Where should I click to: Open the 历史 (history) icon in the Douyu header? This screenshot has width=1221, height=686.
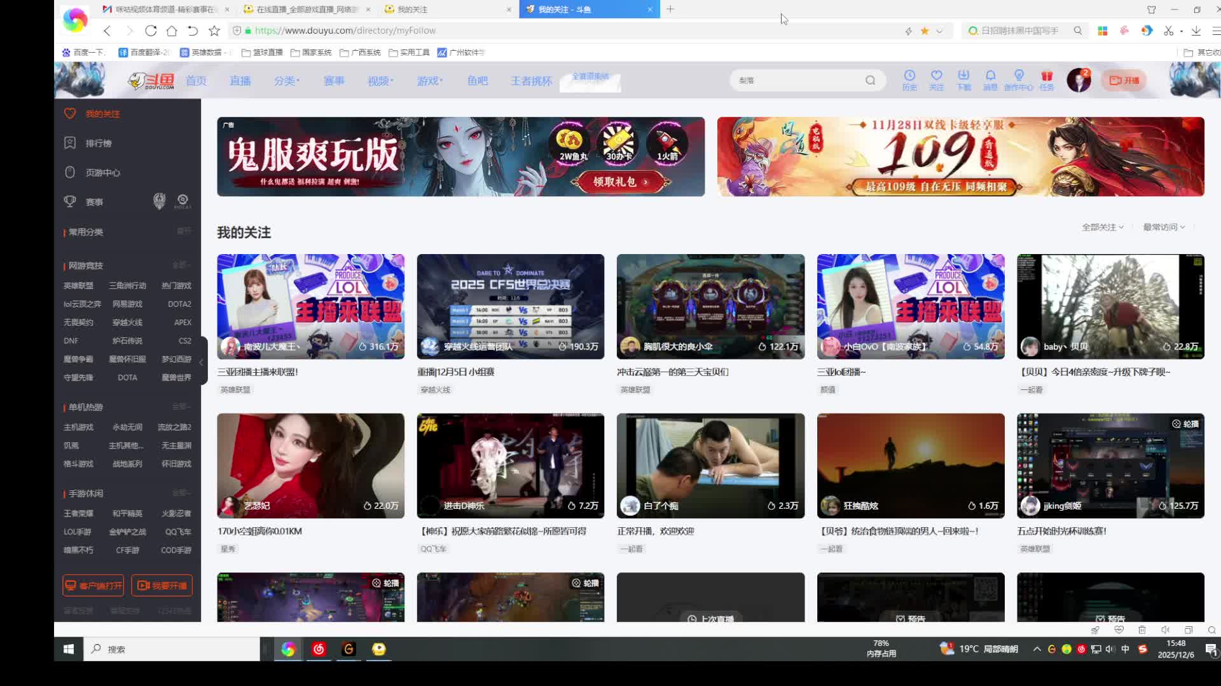click(909, 80)
